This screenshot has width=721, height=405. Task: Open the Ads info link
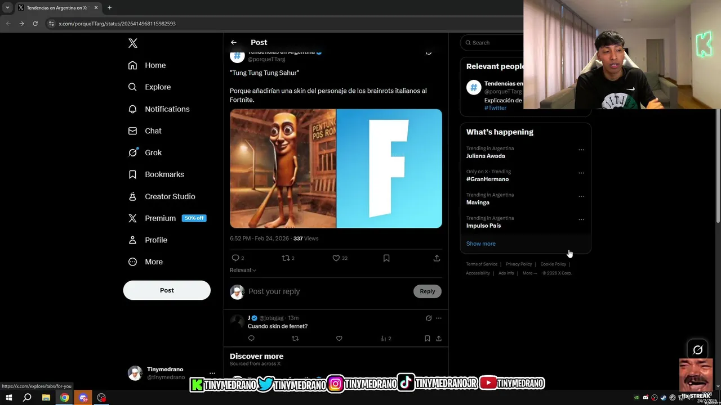click(506, 273)
